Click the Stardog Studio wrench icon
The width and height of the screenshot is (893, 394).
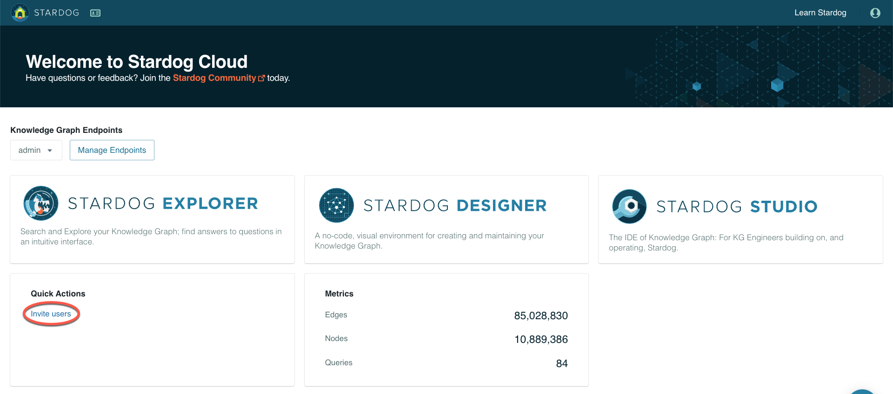tap(629, 206)
